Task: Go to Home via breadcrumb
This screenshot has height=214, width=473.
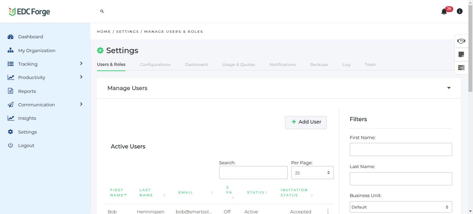Action: (104, 31)
